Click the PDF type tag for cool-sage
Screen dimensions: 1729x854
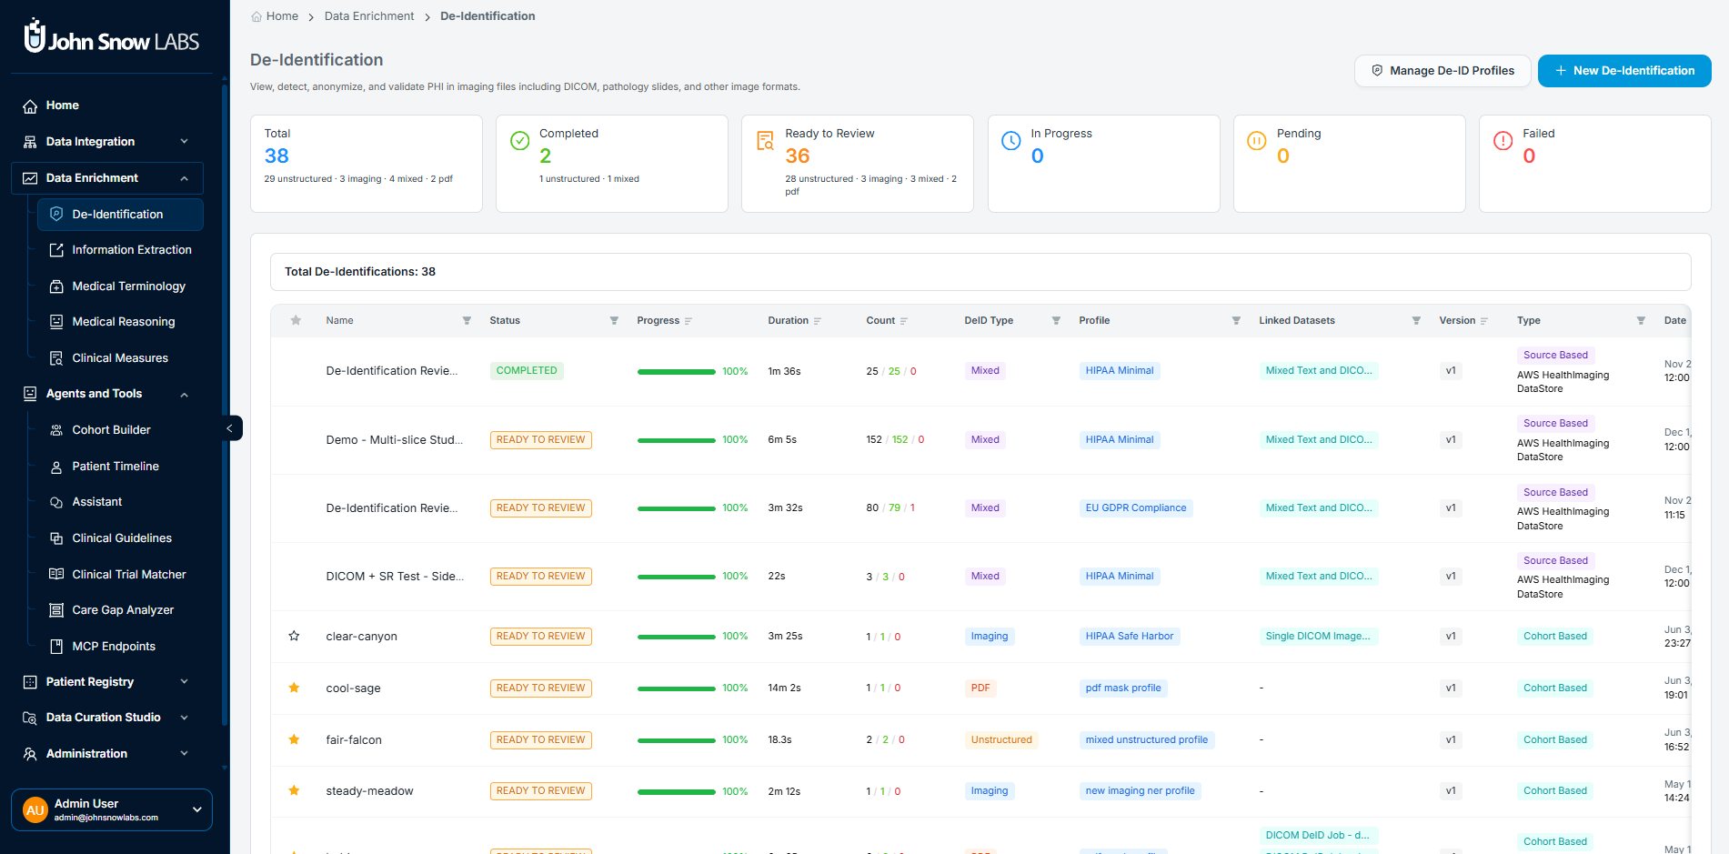(980, 688)
